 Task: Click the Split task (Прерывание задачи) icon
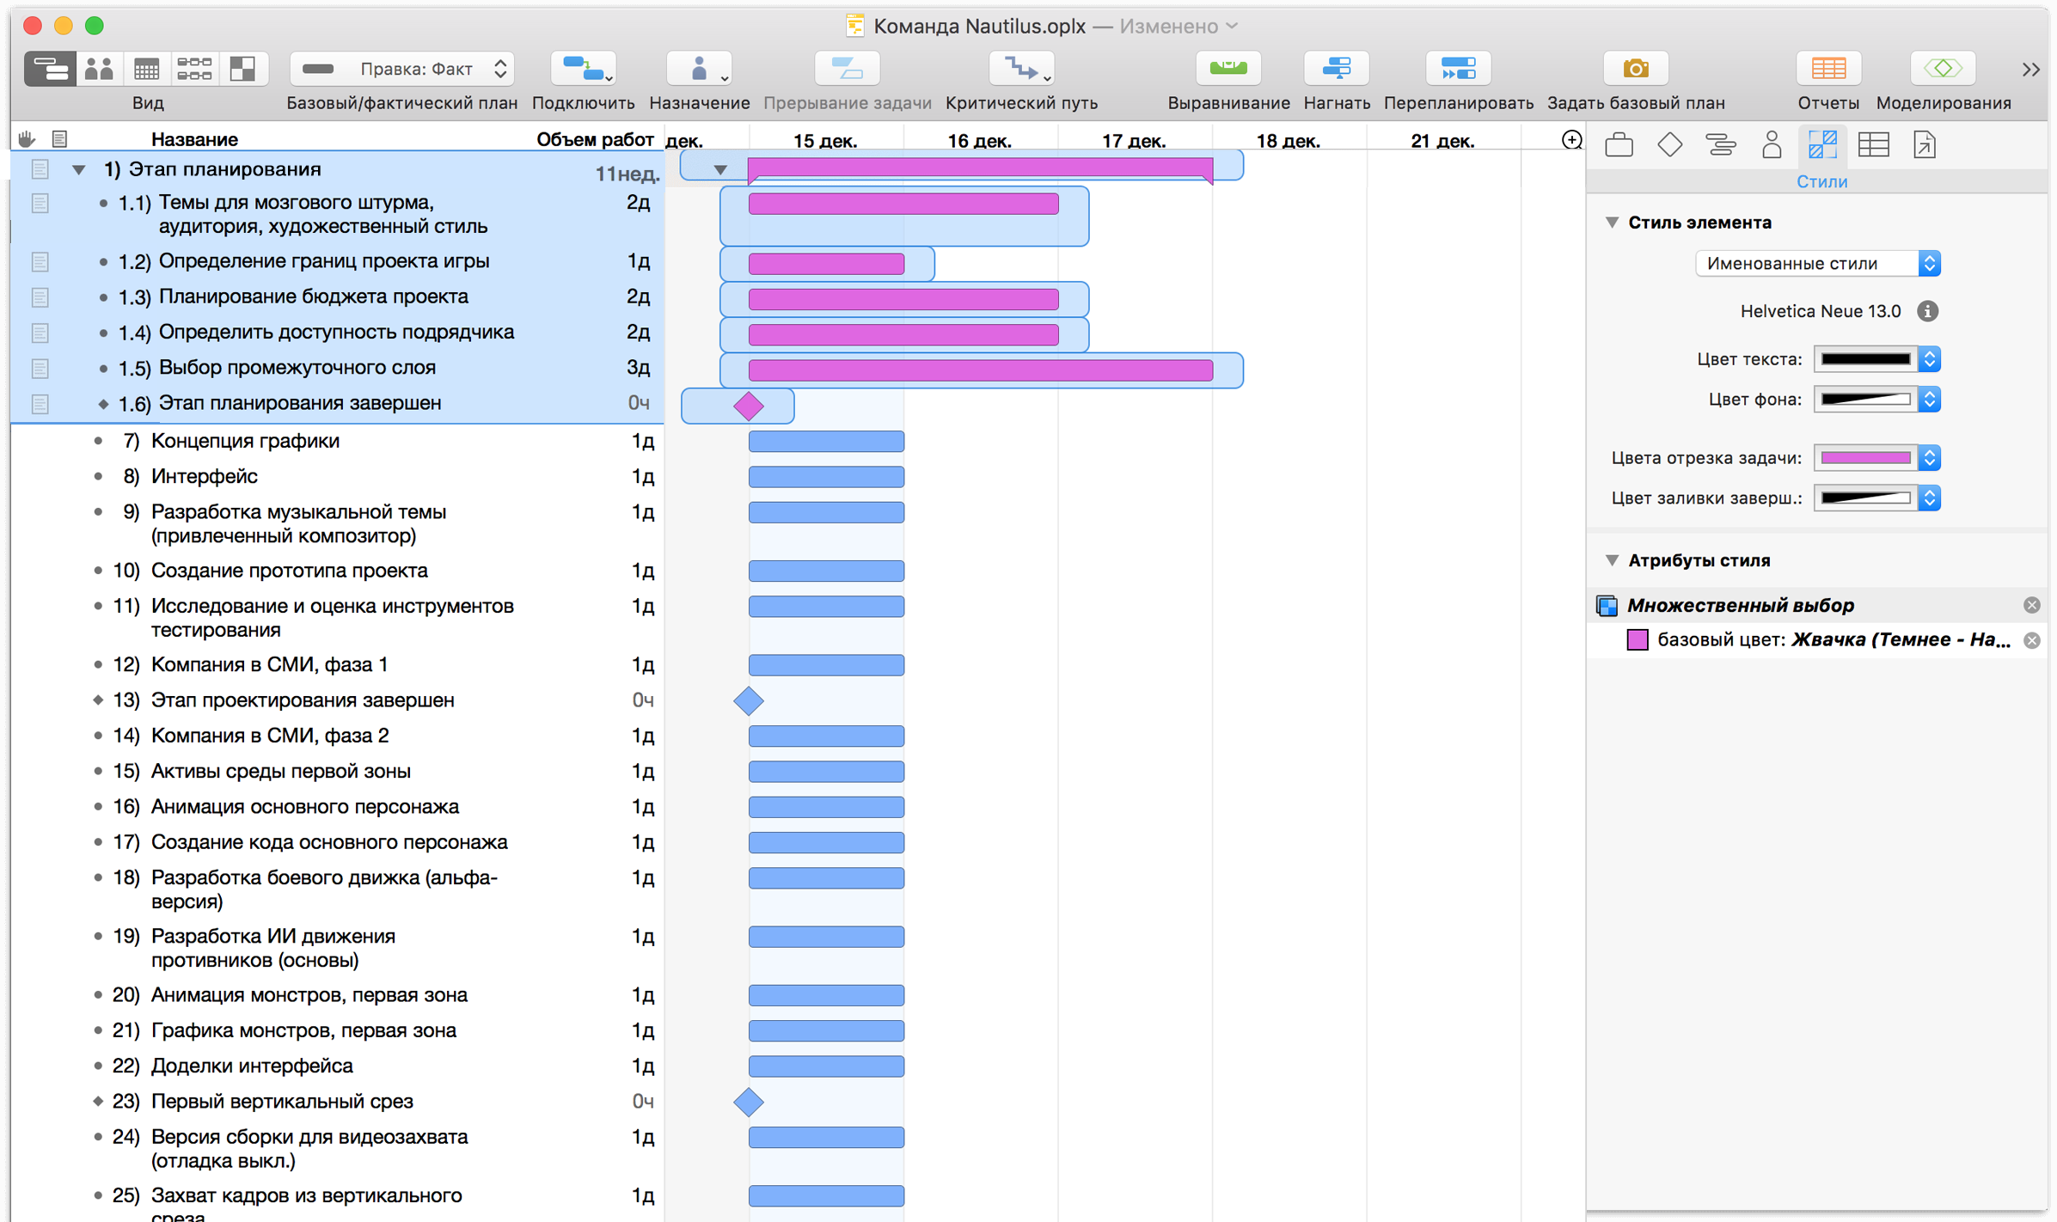pos(847,69)
